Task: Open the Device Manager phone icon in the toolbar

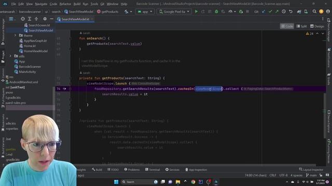Action: tap(306, 11)
